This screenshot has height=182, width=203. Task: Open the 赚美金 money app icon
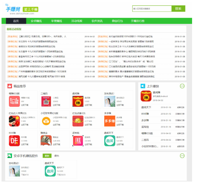pyautogui.click(x=46, y=141)
